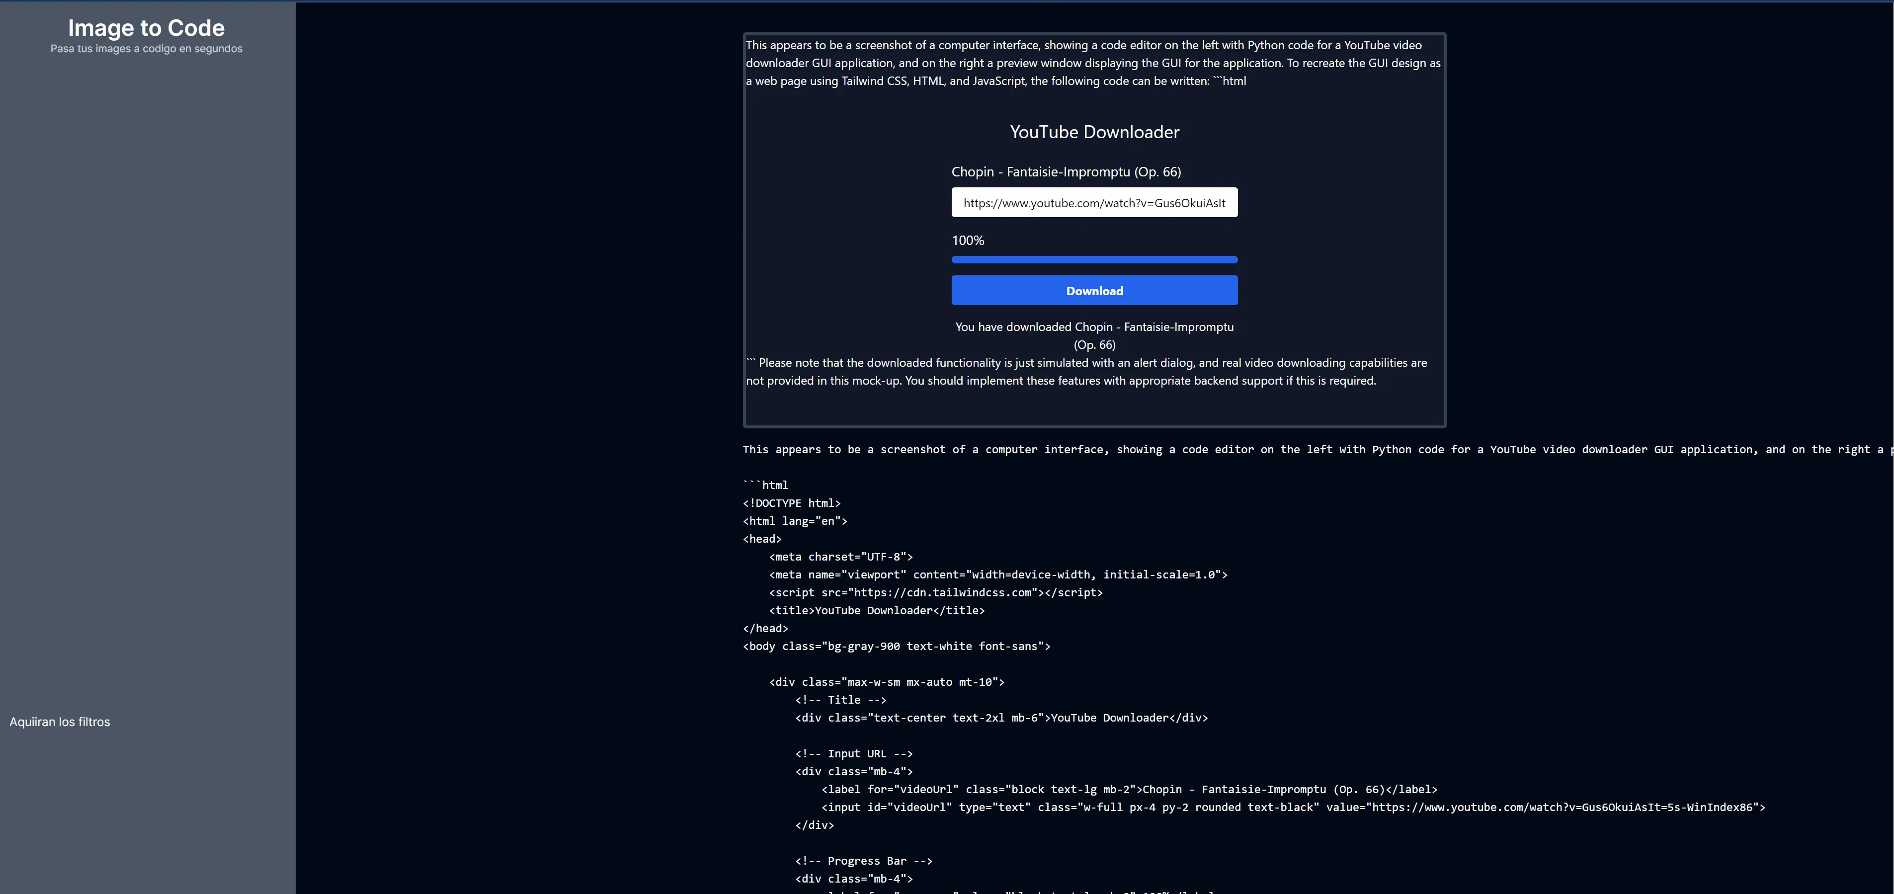
Task: Click the 100% progress label
Action: (968, 241)
